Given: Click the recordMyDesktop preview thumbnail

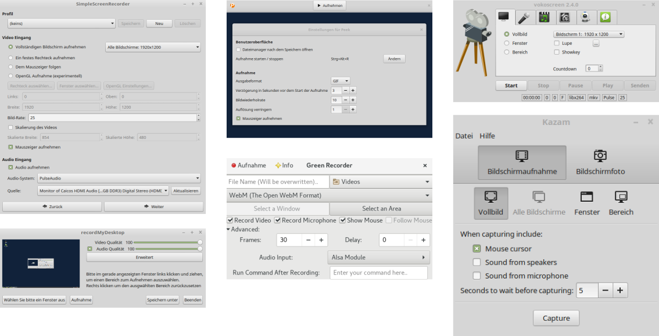Looking at the screenshot, I should click(41, 264).
